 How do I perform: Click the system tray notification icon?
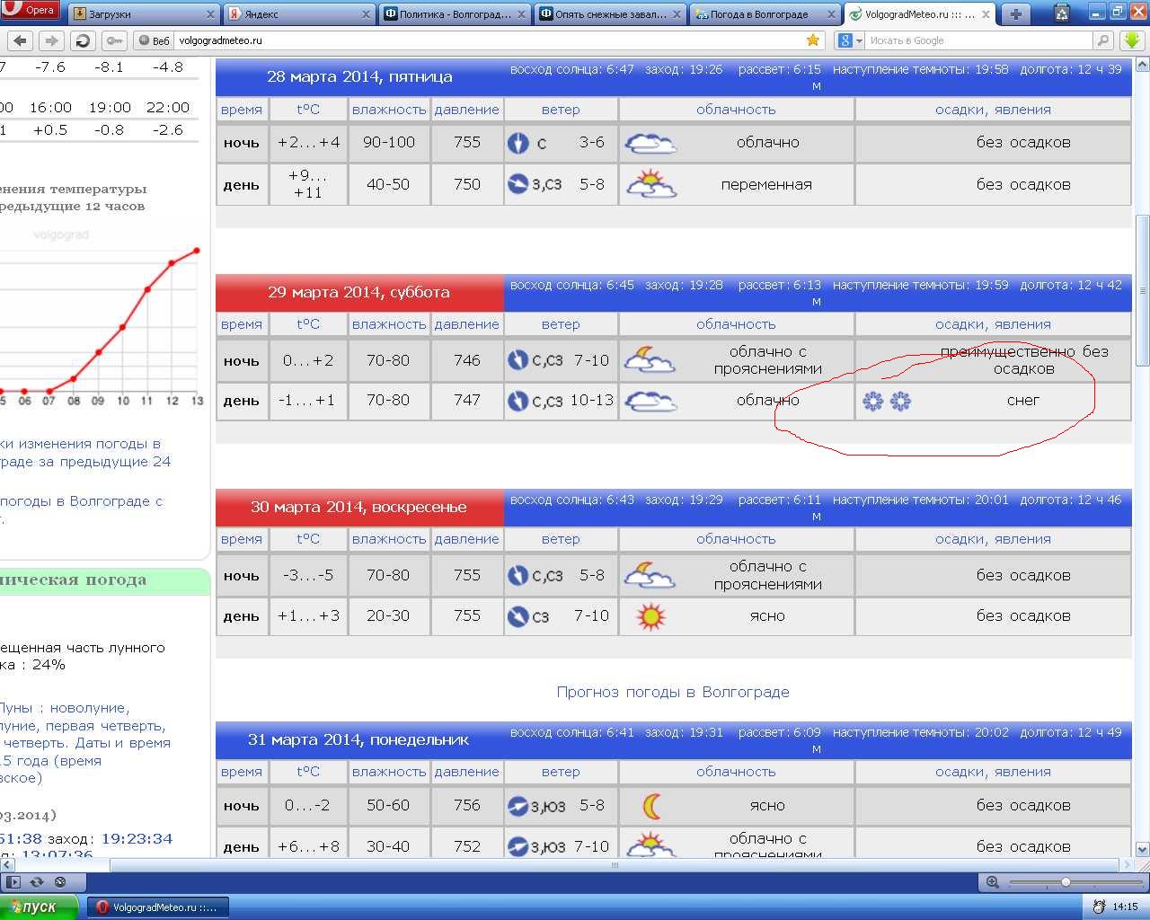click(x=1099, y=907)
